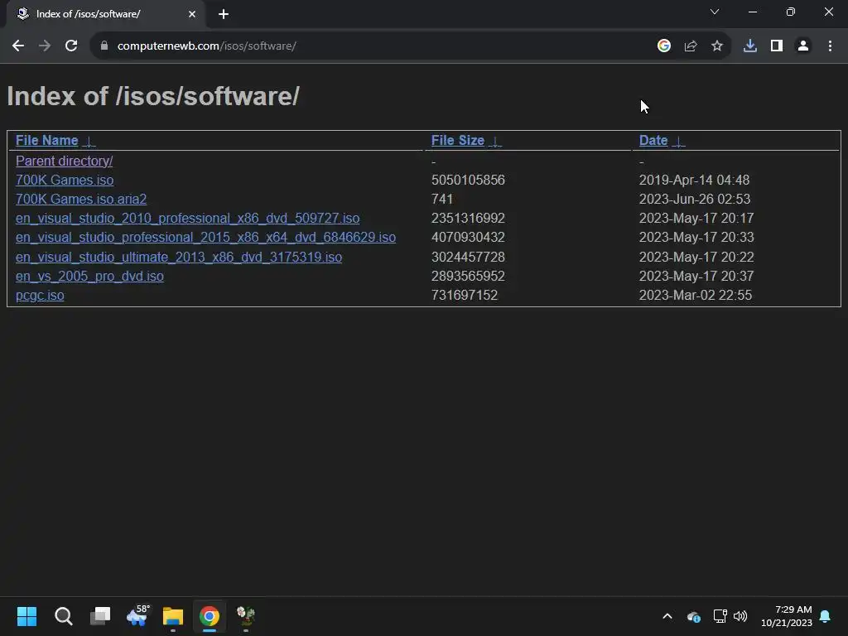Image resolution: width=848 pixels, height=636 pixels.
Task: Click date 2023-Jun-26 02:53
Action: (x=695, y=199)
